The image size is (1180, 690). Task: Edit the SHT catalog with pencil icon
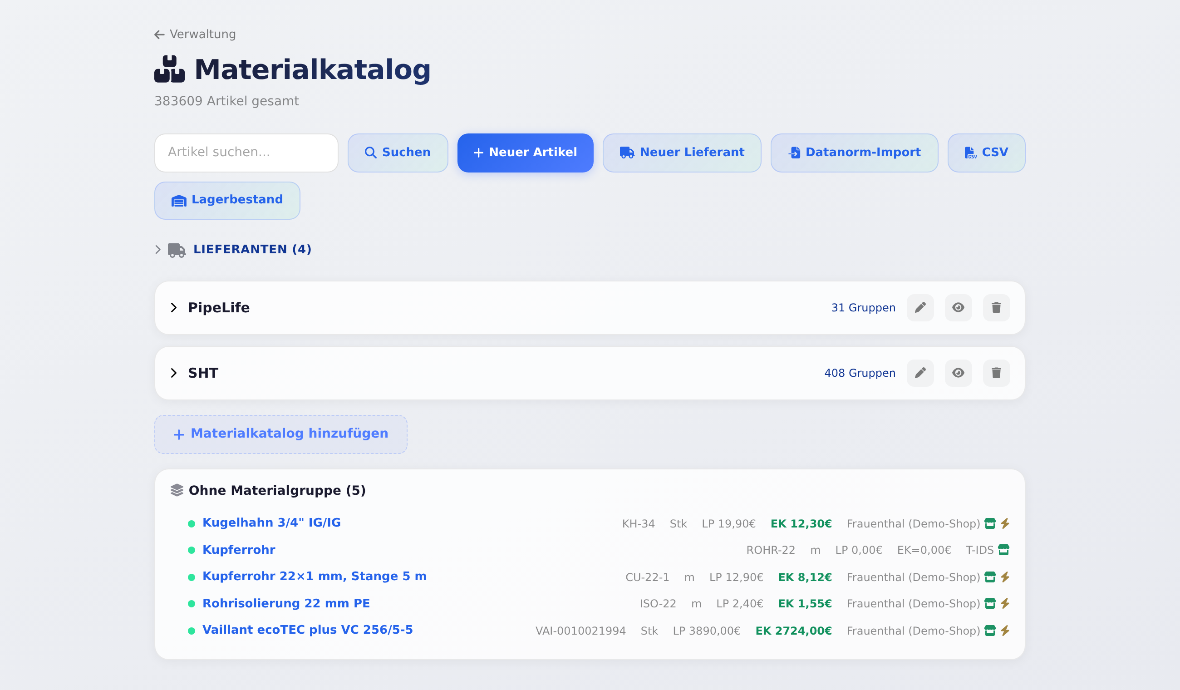(x=920, y=373)
